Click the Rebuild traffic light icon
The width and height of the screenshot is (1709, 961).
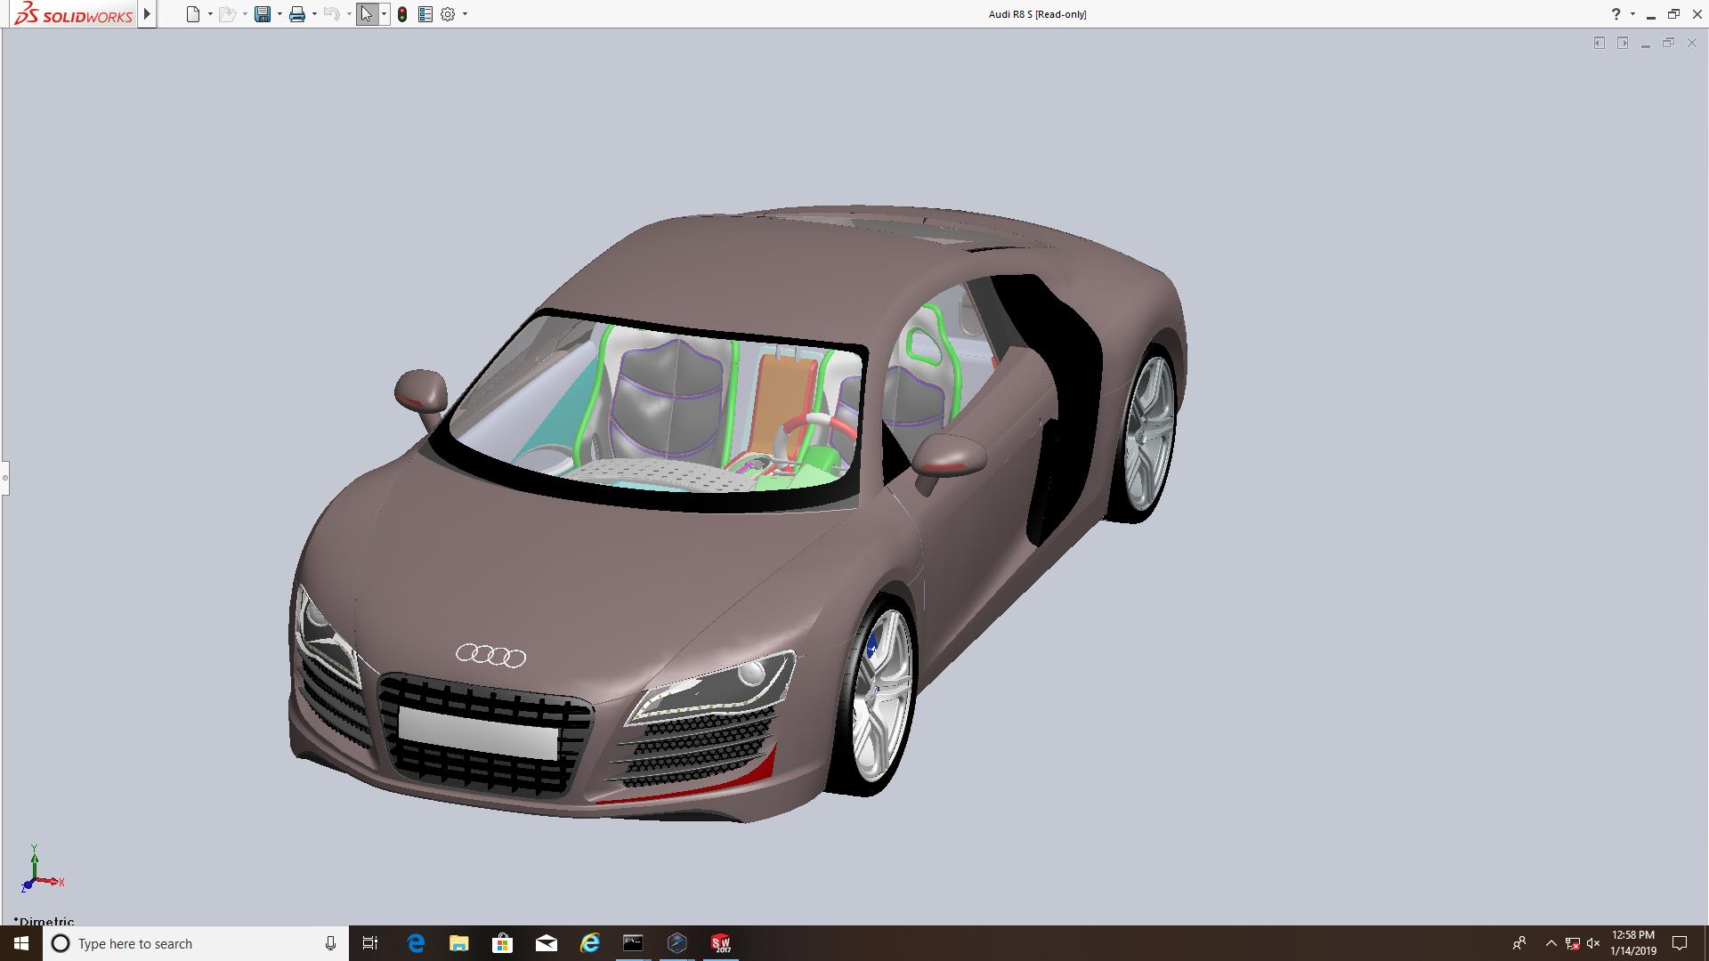click(402, 14)
